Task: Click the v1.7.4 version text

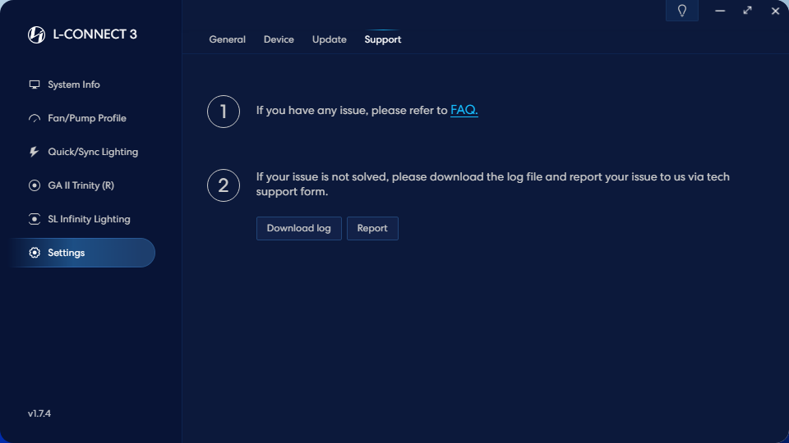Action: (x=39, y=413)
